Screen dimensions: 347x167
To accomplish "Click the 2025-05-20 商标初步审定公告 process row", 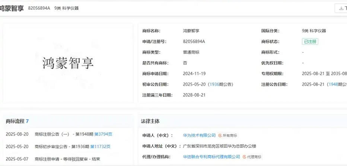I will (x=58, y=147).
